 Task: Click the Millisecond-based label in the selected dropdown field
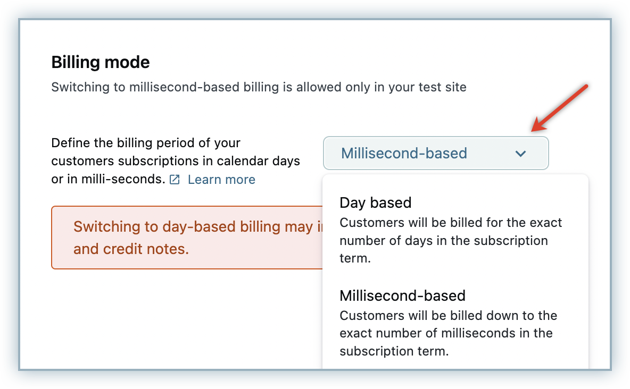[404, 154]
